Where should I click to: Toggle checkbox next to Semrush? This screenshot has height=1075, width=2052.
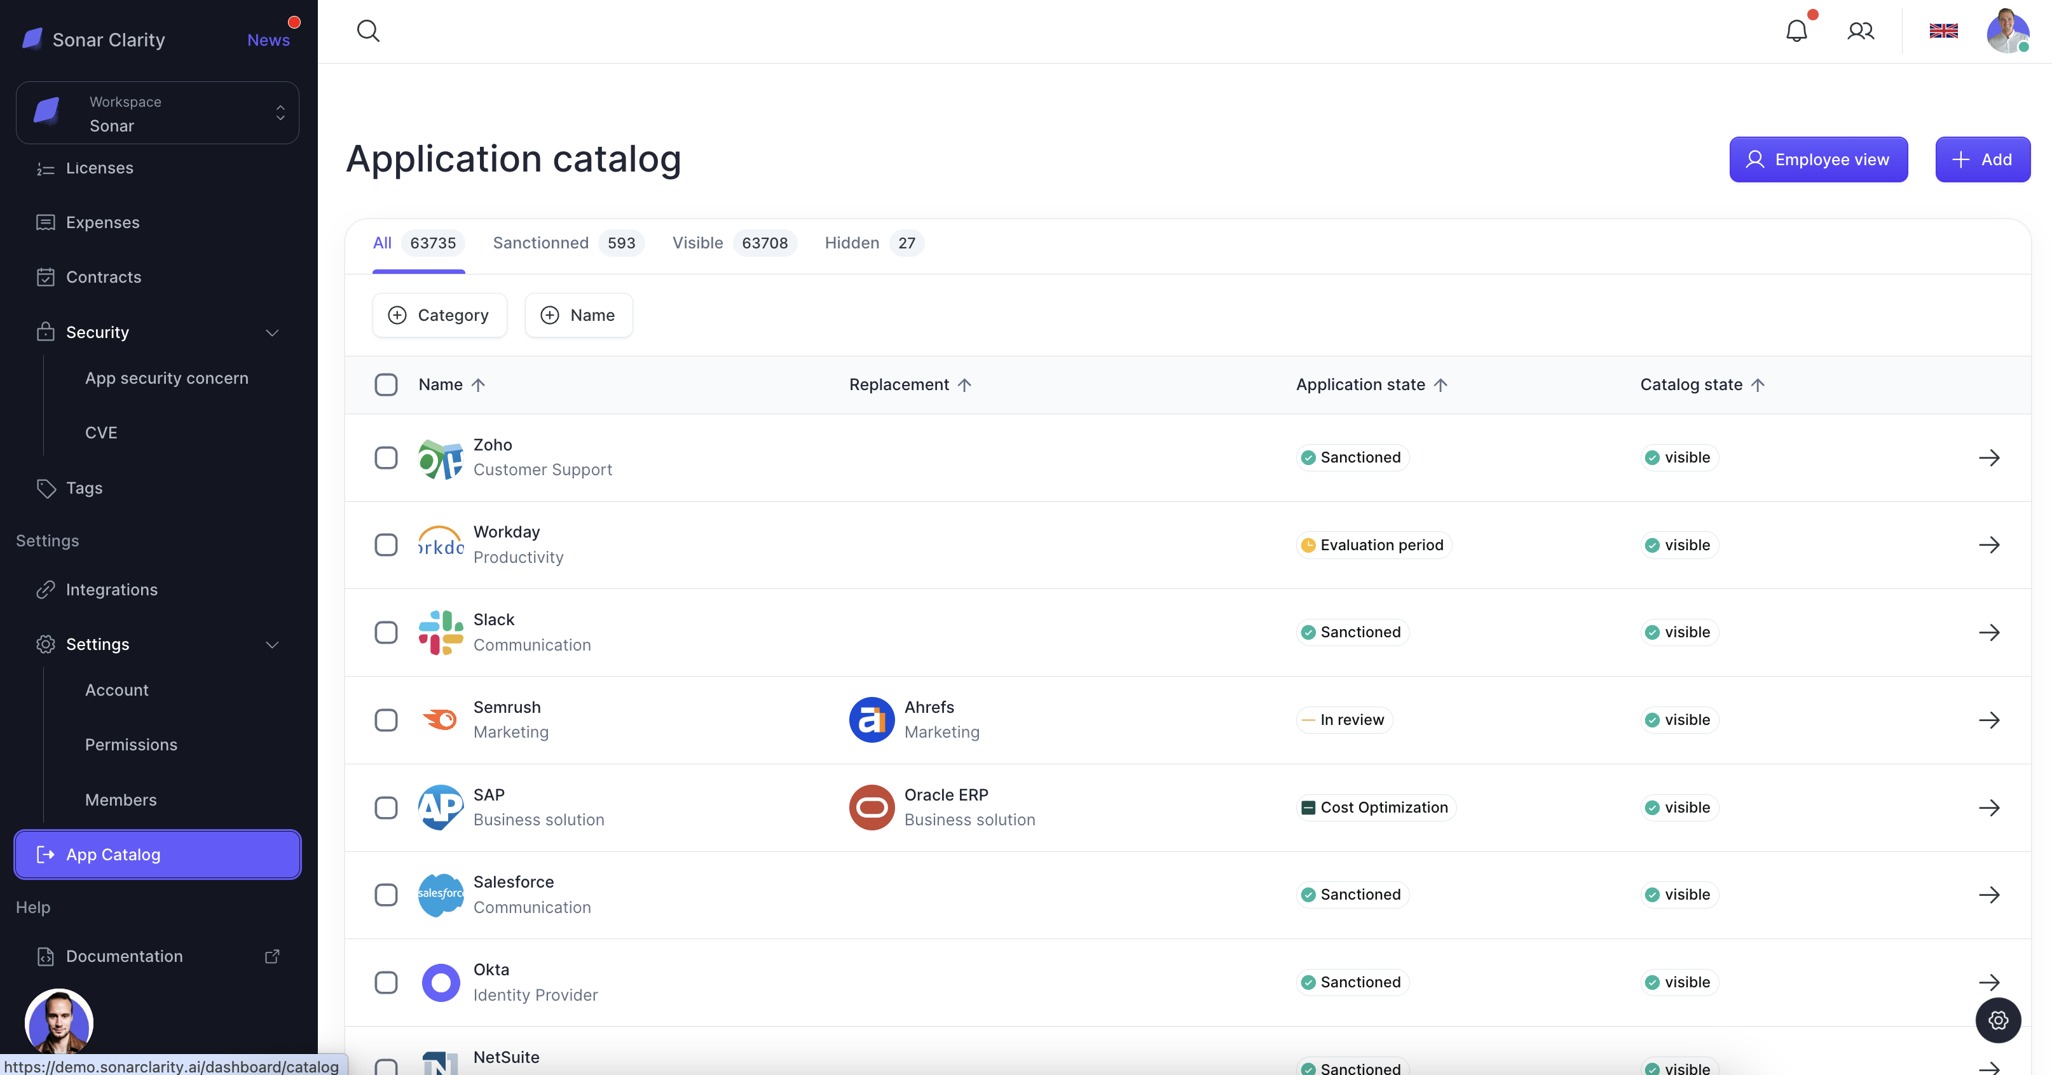click(385, 720)
